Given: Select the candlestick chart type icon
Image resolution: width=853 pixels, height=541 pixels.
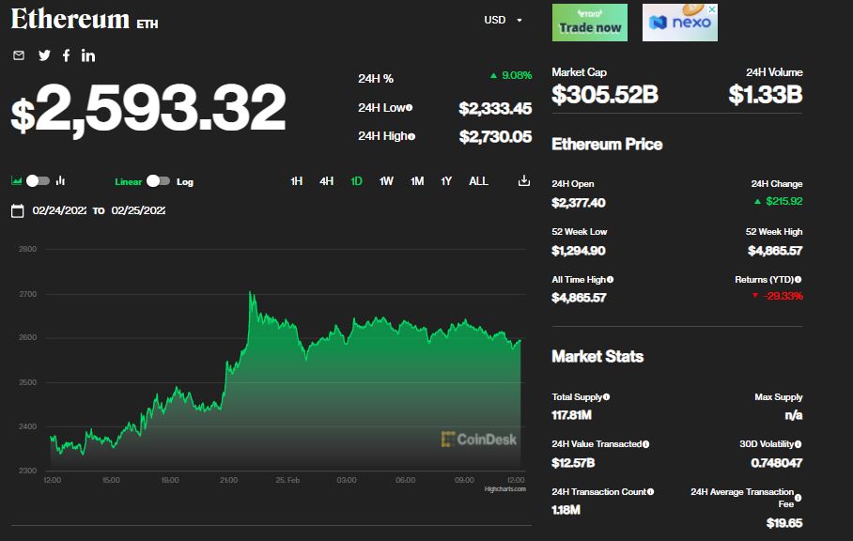Looking at the screenshot, I should click(60, 180).
